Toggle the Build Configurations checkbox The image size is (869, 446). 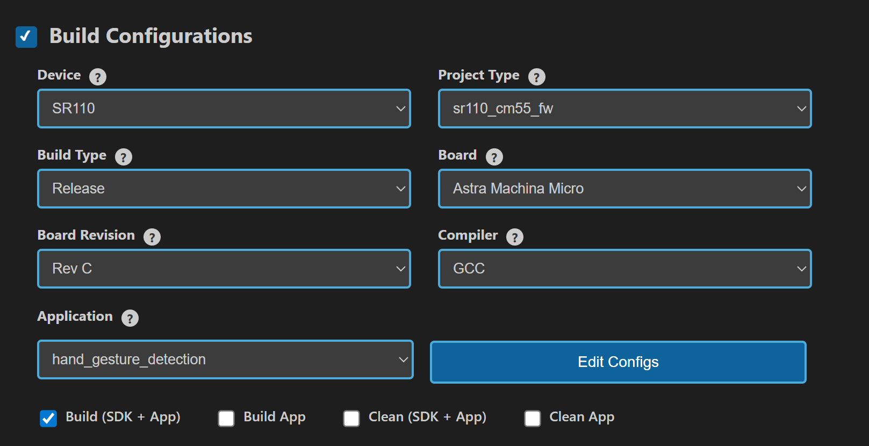pyautogui.click(x=26, y=37)
